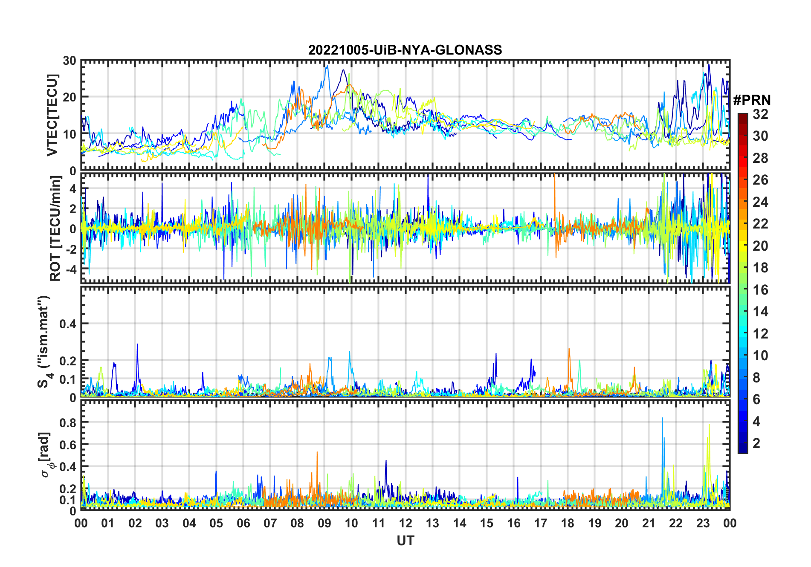Click S4 axis tick label 0.2
Viewport: 811px width, 567px height.
(68, 361)
